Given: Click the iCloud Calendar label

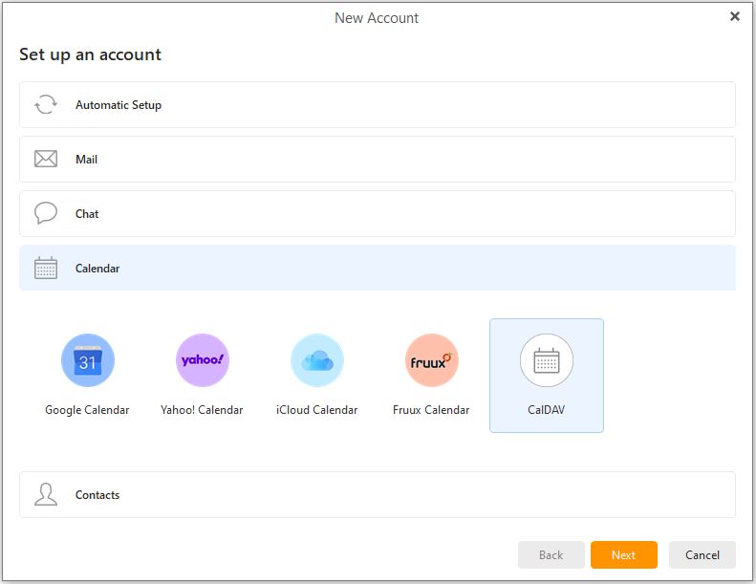Looking at the screenshot, I should 316,410.
